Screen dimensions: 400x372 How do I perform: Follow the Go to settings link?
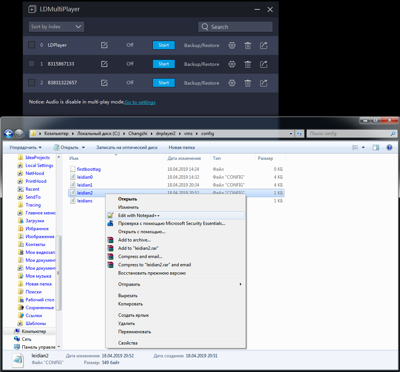pos(140,102)
